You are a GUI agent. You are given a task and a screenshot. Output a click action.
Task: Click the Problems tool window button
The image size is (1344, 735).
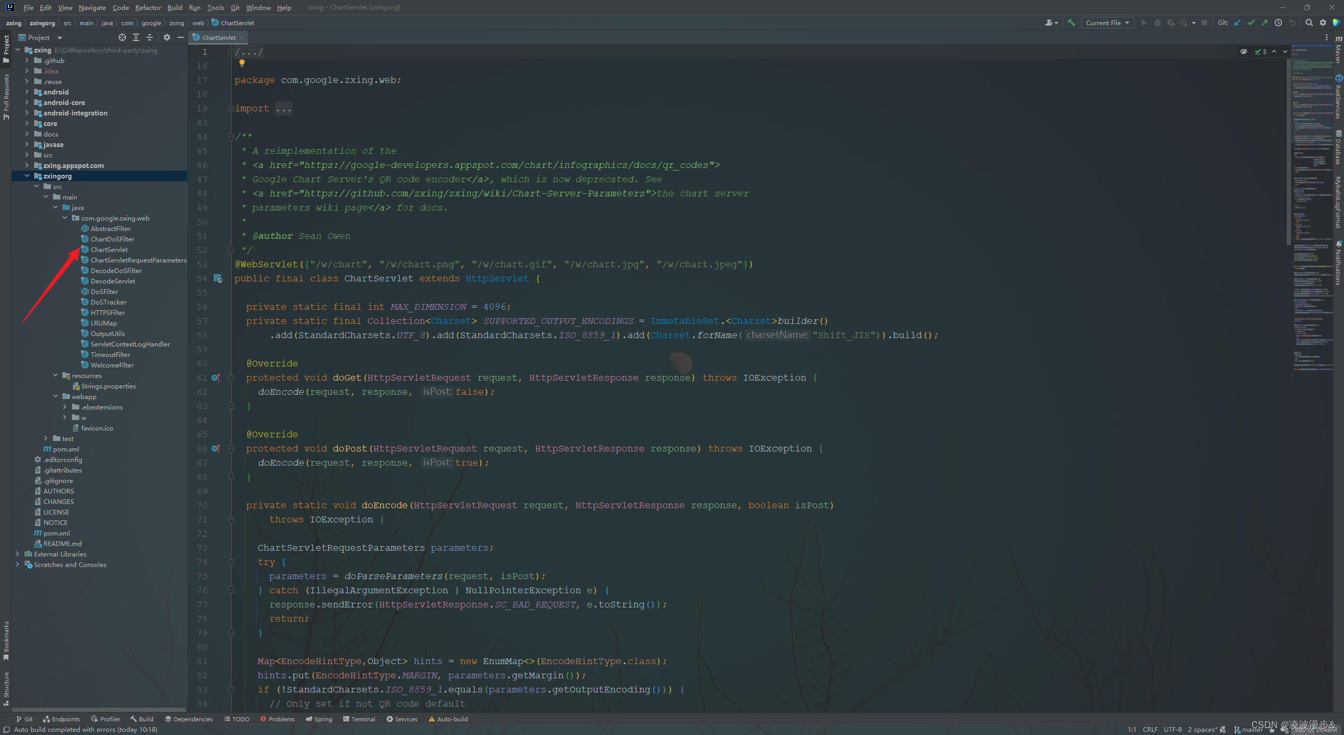point(277,719)
